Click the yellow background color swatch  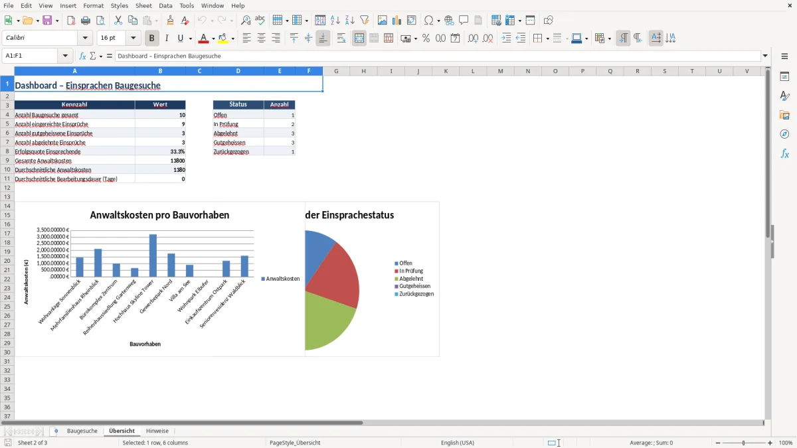point(223,38)
